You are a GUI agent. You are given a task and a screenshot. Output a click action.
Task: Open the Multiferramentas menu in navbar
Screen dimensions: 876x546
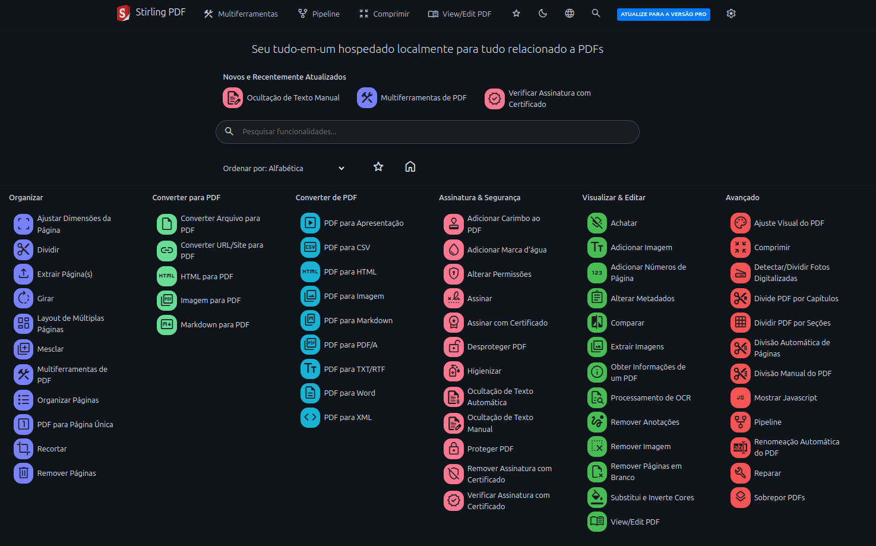click(x=241, y=14)
